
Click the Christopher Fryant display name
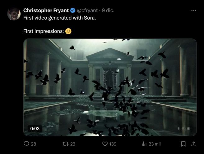click(46, 10)
